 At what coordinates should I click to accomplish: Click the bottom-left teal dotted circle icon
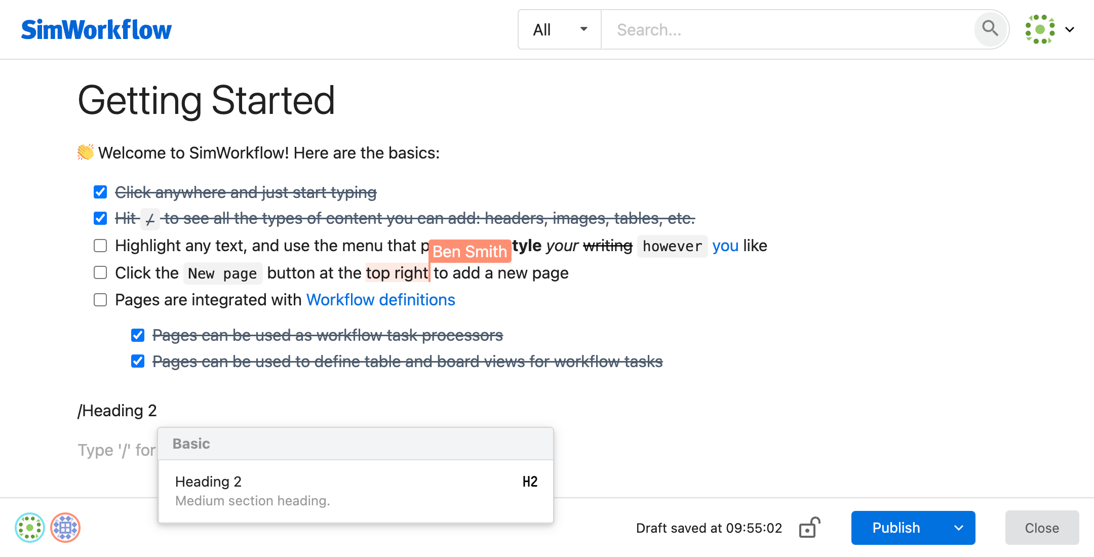[x=30, y=527]
